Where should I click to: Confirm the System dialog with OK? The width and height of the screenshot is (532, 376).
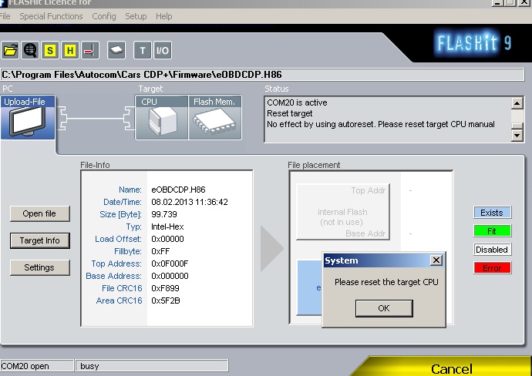384,308
